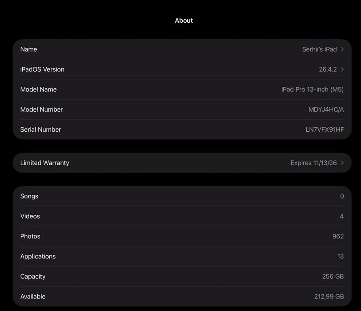
Task: Tap the Model Number label
Action: 41,109
